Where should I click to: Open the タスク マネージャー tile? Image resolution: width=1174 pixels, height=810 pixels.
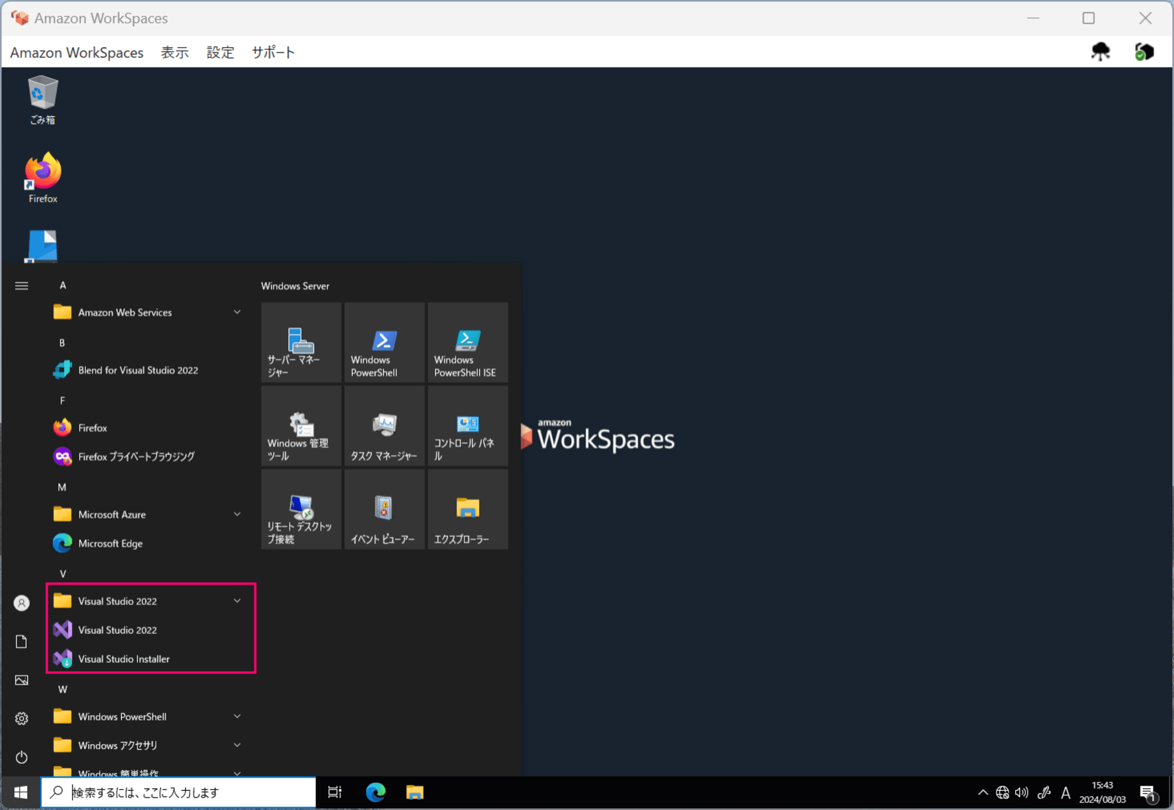tap(384, 426)
